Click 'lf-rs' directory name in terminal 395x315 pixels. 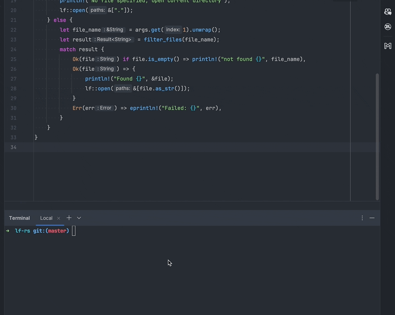click(23, 231)
